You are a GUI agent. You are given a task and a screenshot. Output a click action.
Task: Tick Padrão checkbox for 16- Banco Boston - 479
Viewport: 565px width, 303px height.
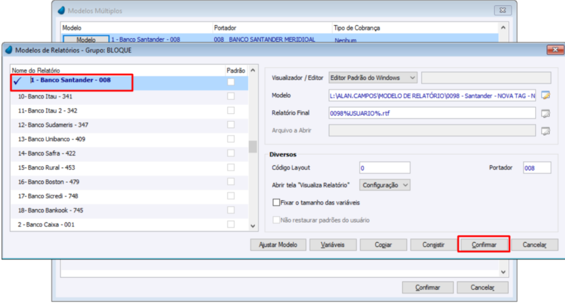[x=231, y=182]
